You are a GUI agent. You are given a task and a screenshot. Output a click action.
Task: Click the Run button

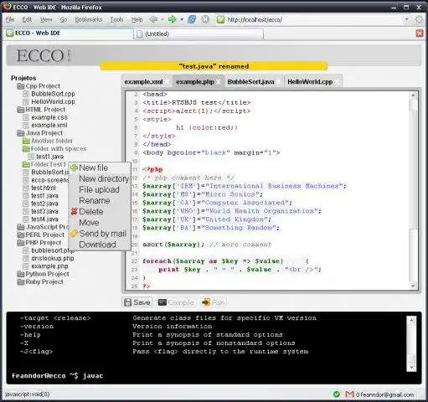click(x=214, y=302)
